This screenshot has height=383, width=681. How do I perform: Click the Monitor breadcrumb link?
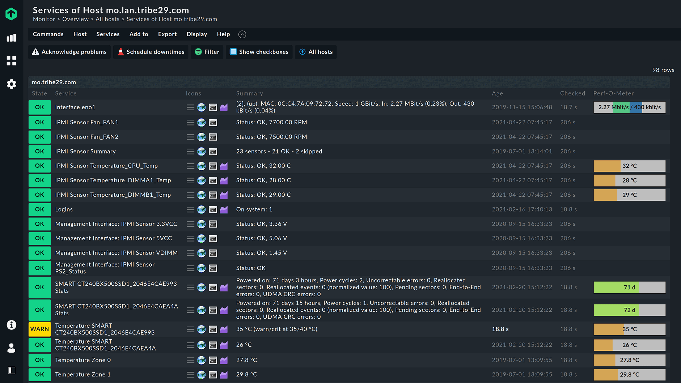[44, 19]
